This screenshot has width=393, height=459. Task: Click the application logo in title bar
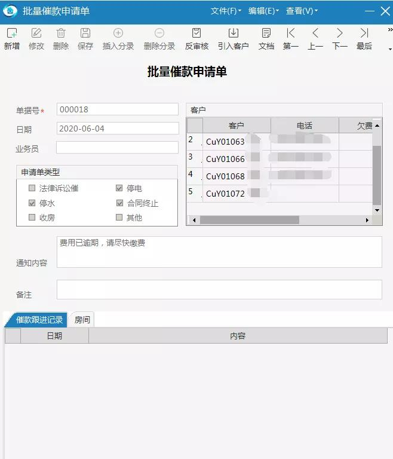(x=10, y=11)
